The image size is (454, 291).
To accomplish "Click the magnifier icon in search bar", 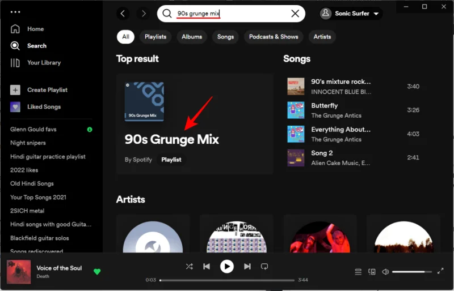I will (167, 13).
